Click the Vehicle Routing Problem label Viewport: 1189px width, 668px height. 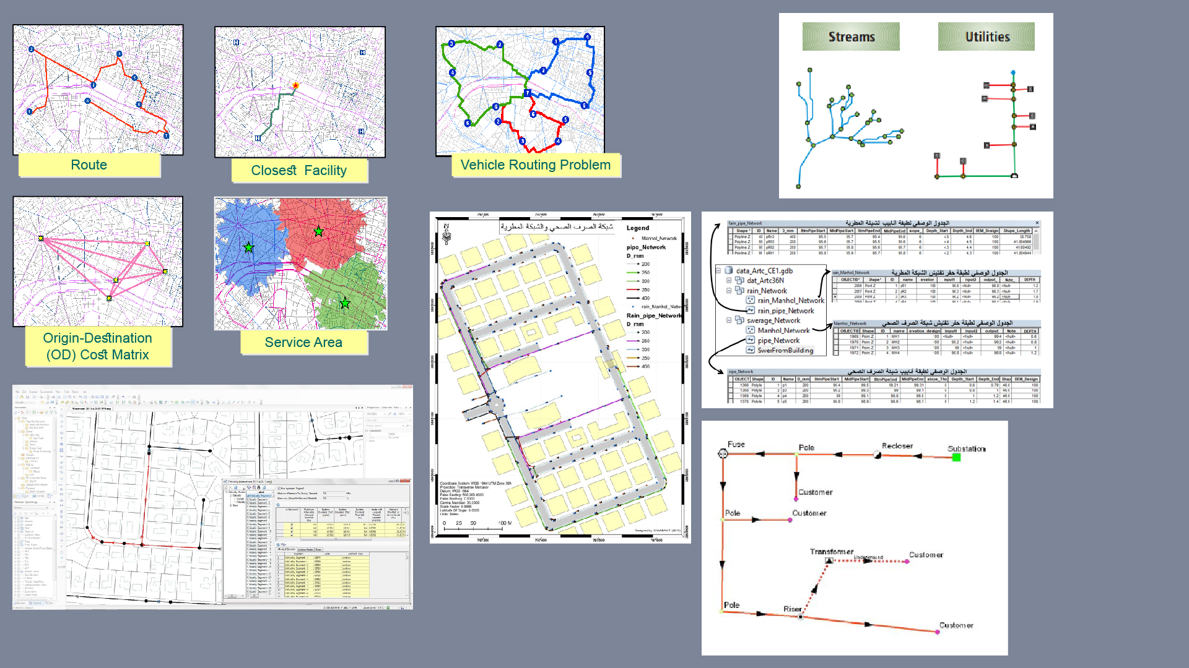click(536, 165)
